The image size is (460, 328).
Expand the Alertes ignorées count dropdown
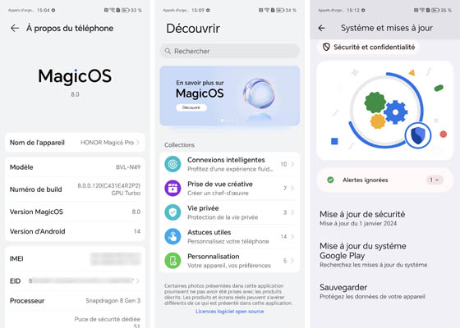point(435,180)
